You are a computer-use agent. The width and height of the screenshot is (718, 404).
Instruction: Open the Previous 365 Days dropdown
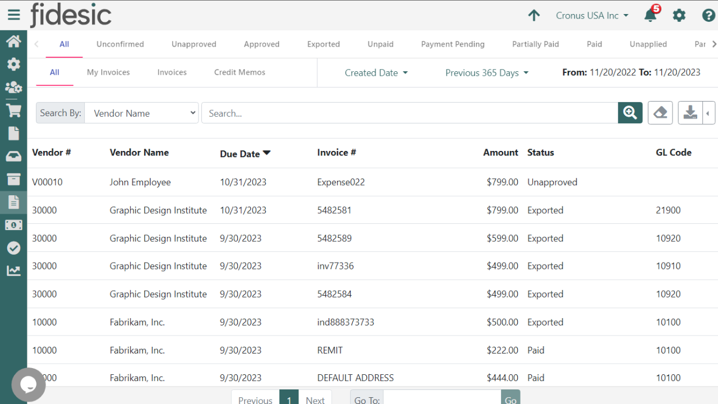click(x=487, y=72)
